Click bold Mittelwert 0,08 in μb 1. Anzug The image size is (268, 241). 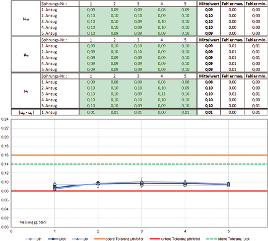pyautogui.click(x=209, y=82)
